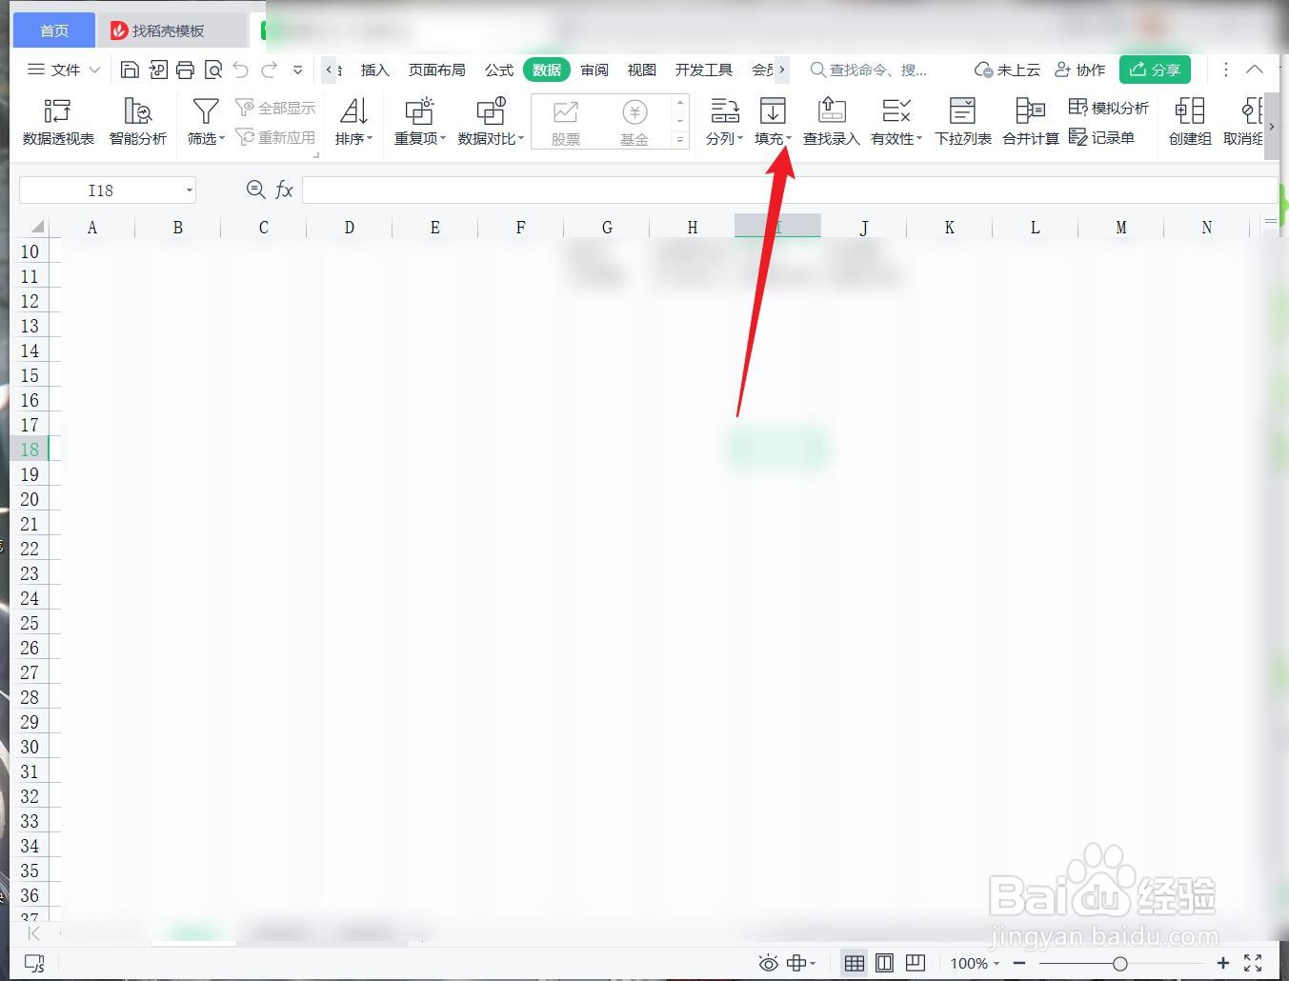
Task: Click the formula bar input field
Action: (x=790, y=190)
